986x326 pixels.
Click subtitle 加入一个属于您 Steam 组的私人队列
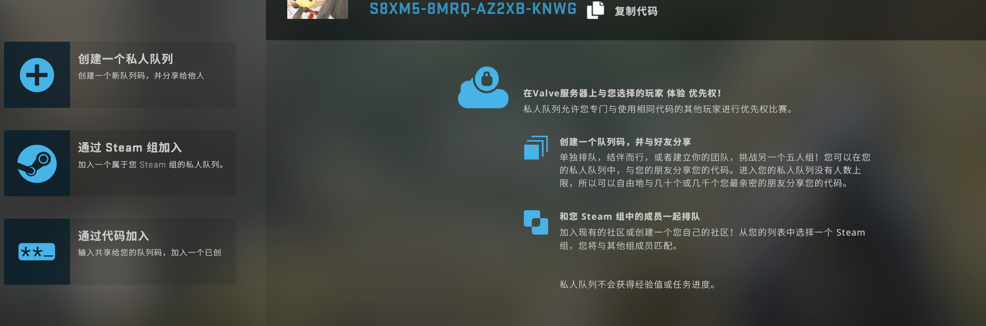click(x=151, y=164)
